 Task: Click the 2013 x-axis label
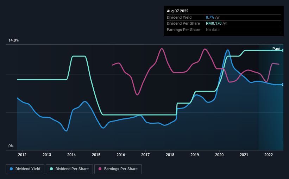47,155
